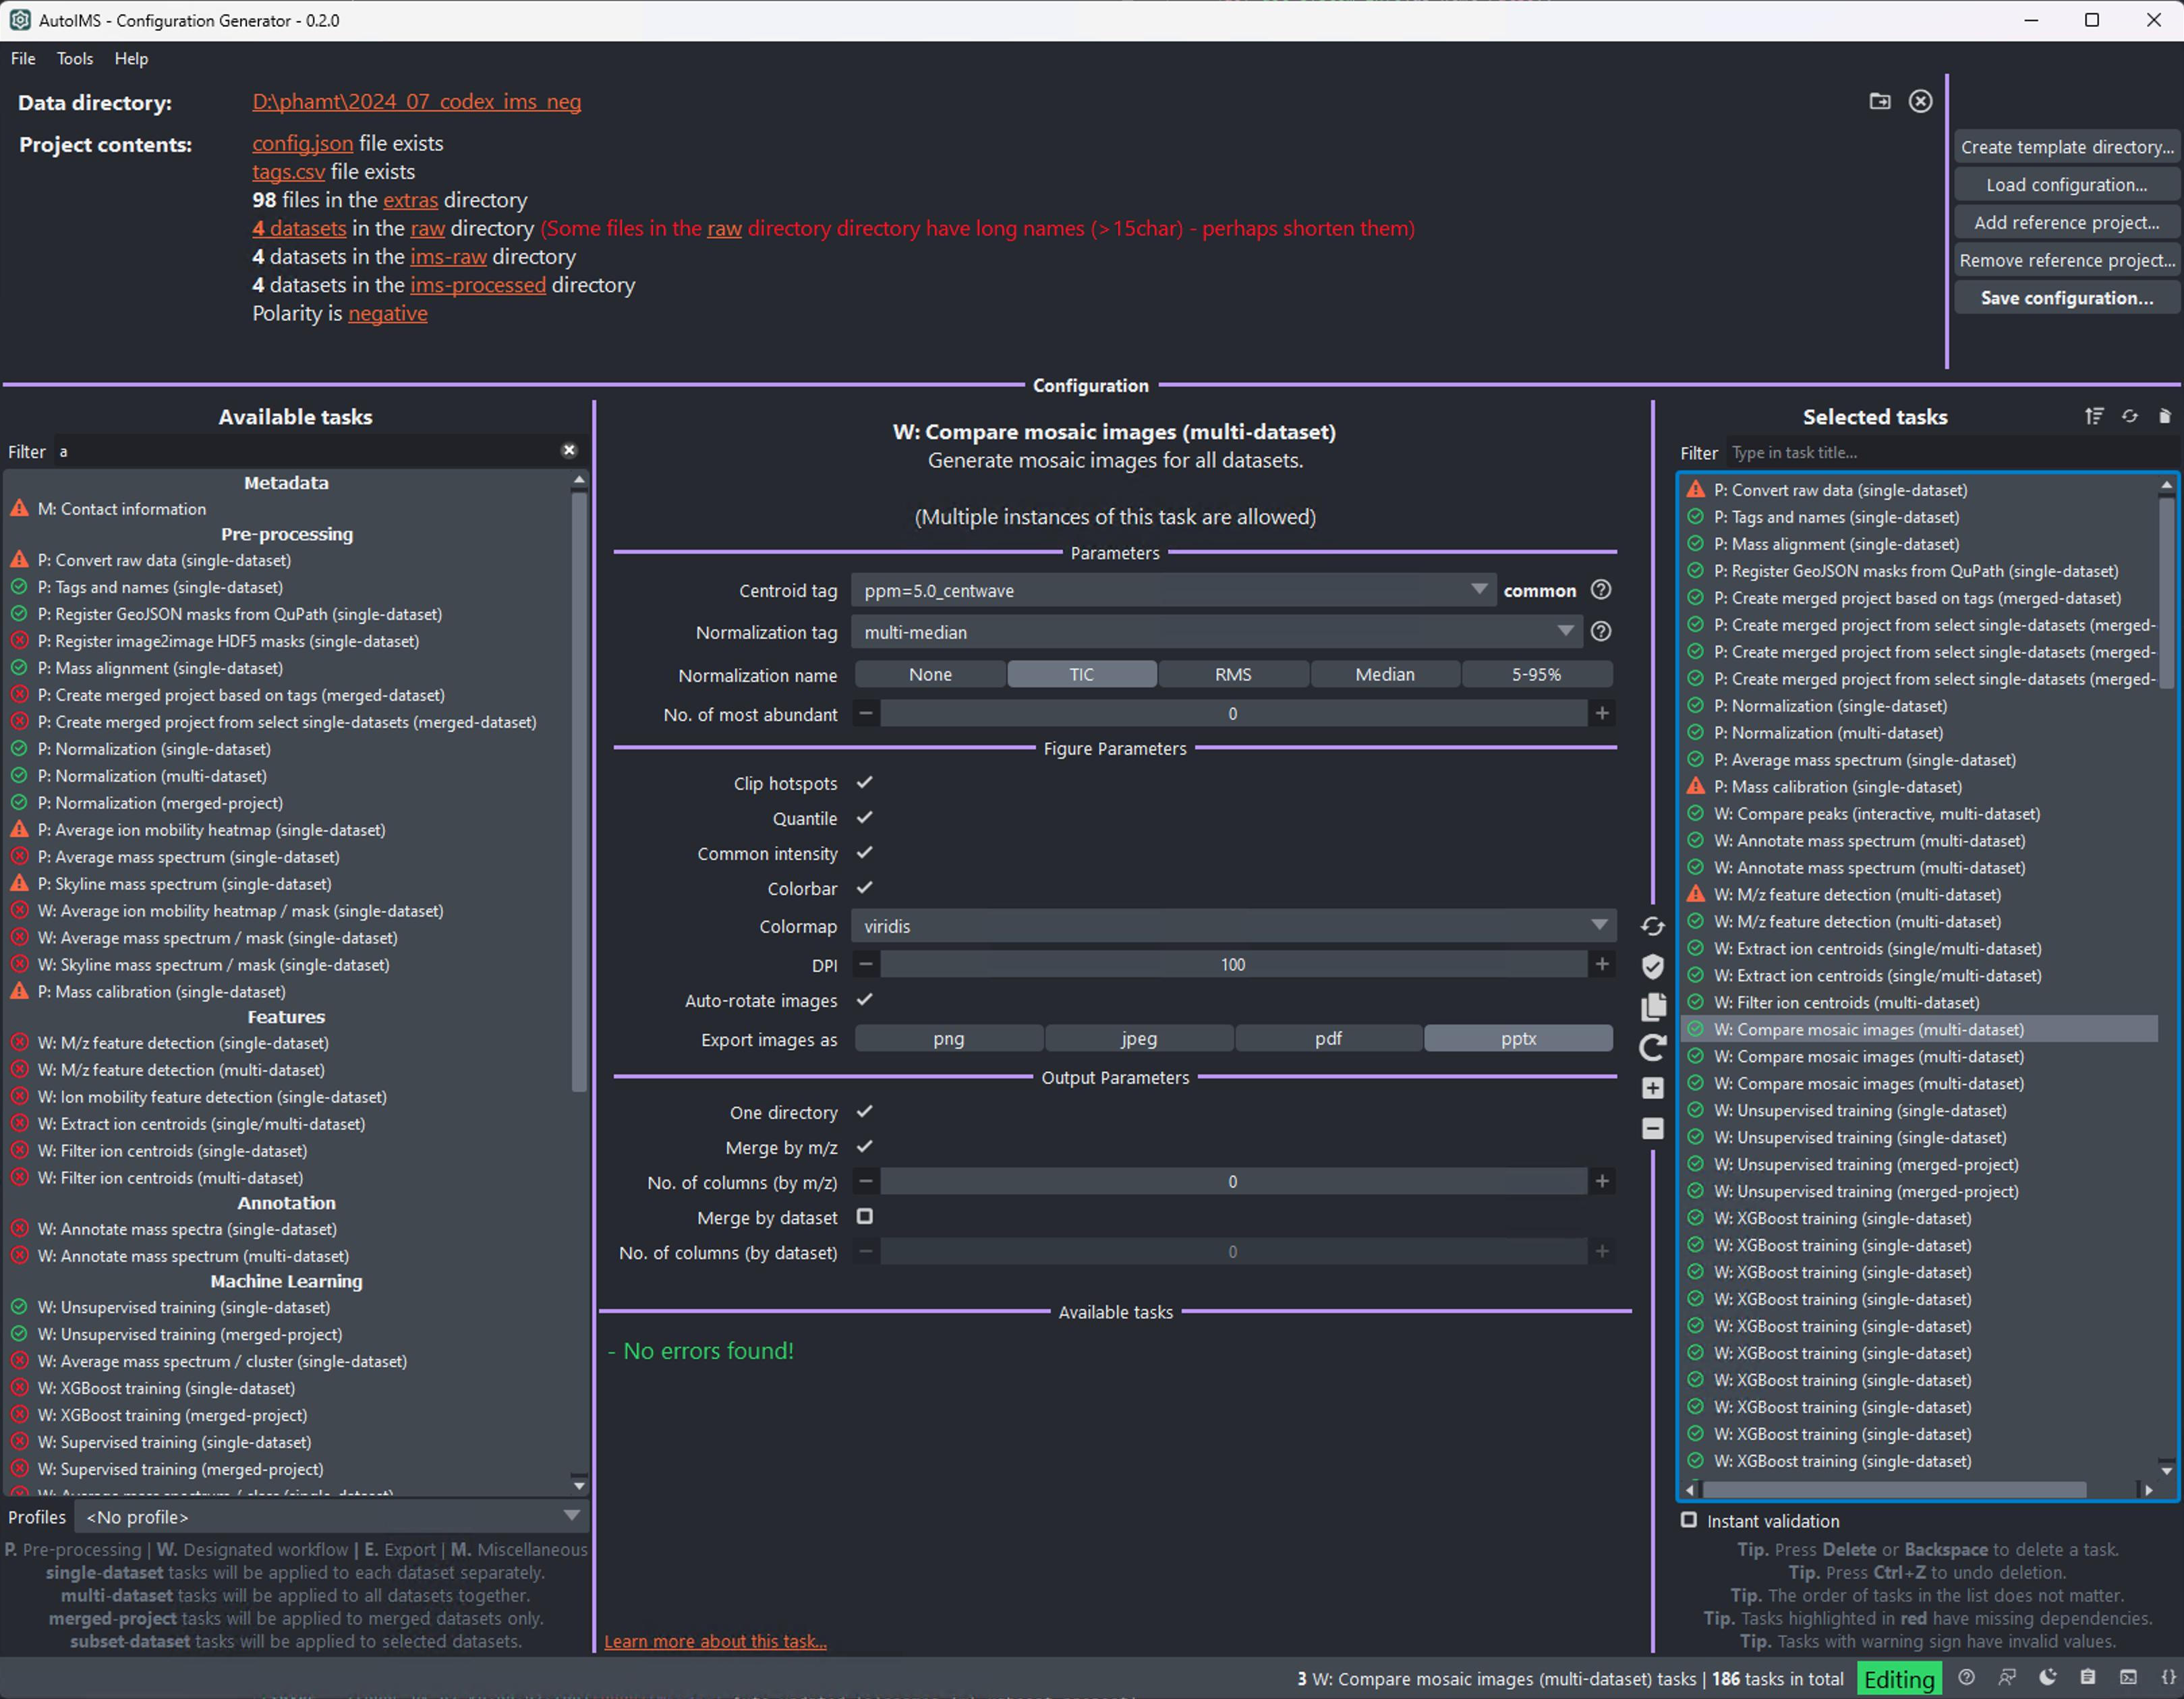Click help icon next to Normalization tag
The image size is (2184, 1699).
point(1601,632)
